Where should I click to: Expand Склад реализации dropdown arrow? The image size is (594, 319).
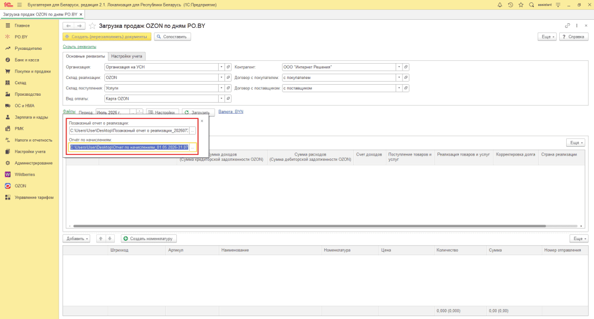(221, 78)
